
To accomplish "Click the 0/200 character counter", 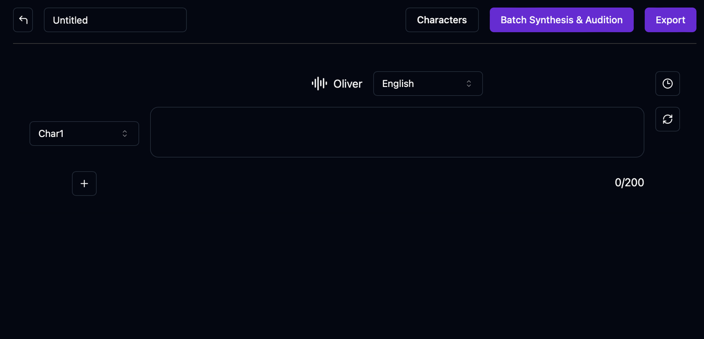I will coord(629,183).
